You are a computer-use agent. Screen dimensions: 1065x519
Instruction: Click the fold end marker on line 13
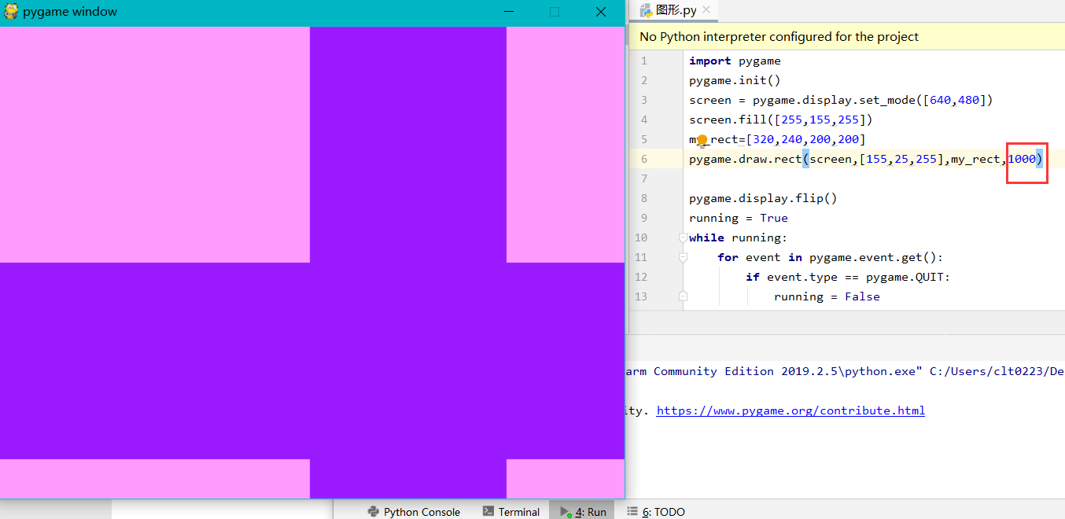tap(683, 296)
